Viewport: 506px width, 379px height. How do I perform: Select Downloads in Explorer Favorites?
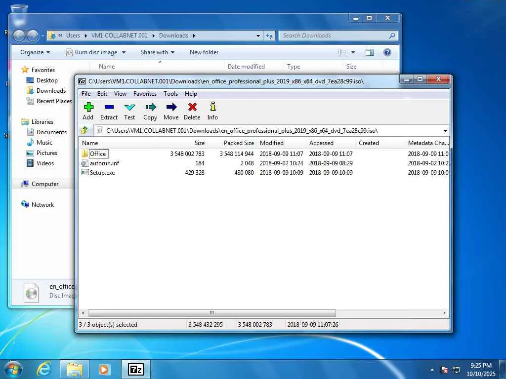(46, 91)
